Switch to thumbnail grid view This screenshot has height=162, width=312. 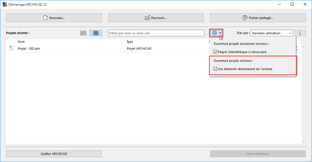point(83,33)
